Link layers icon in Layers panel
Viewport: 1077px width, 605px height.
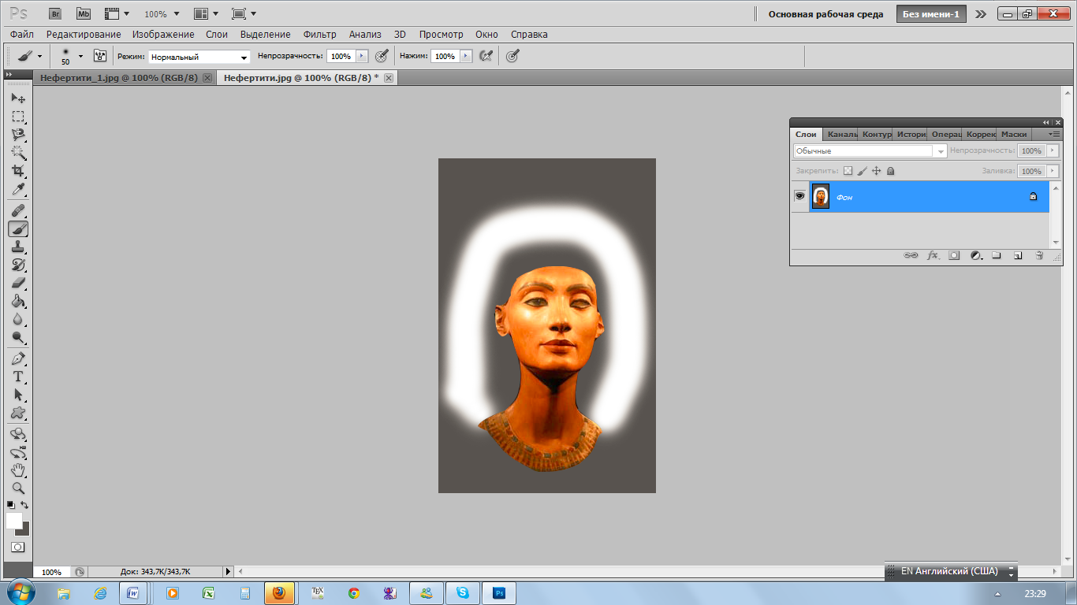tap(911, 255)
